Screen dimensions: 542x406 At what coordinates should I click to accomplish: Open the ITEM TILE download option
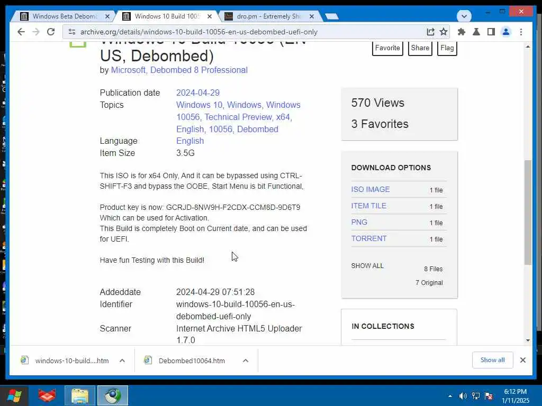pyautogui.click(x=368, y=206)
